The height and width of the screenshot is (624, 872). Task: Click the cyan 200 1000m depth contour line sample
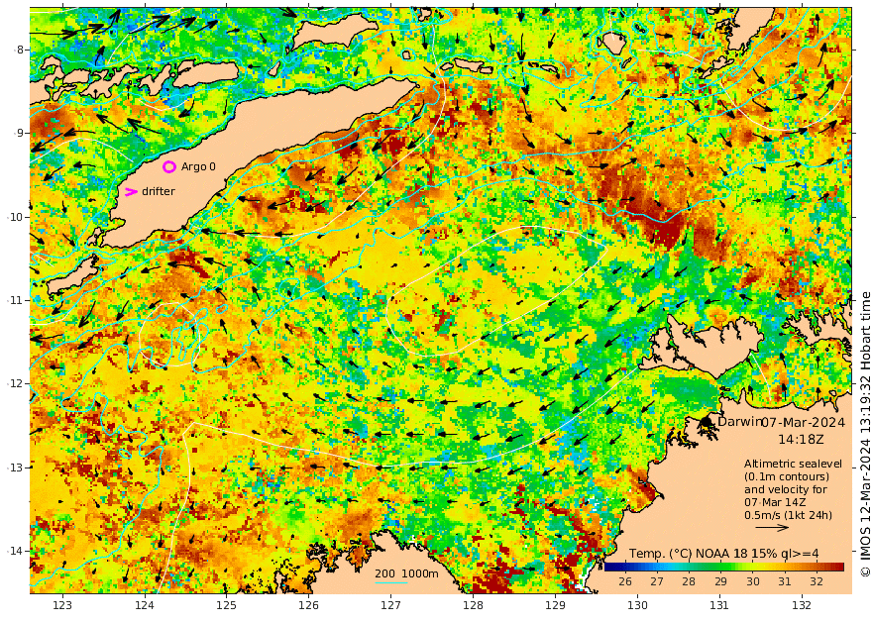(391, 582)
